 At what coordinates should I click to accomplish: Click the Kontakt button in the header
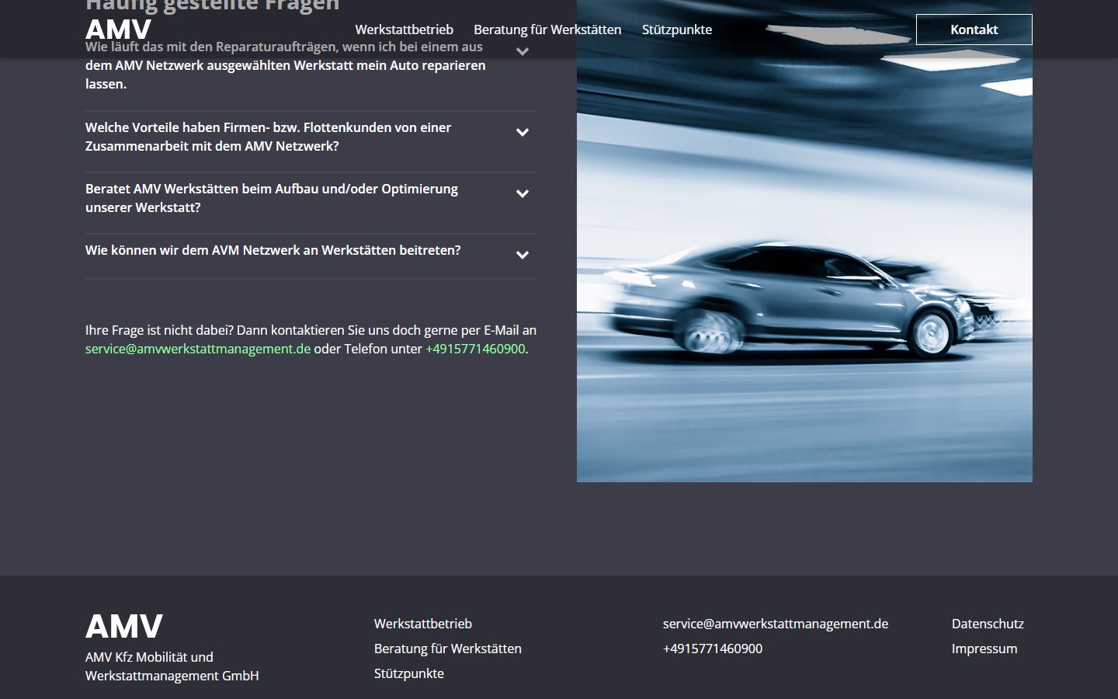[974, 30]
